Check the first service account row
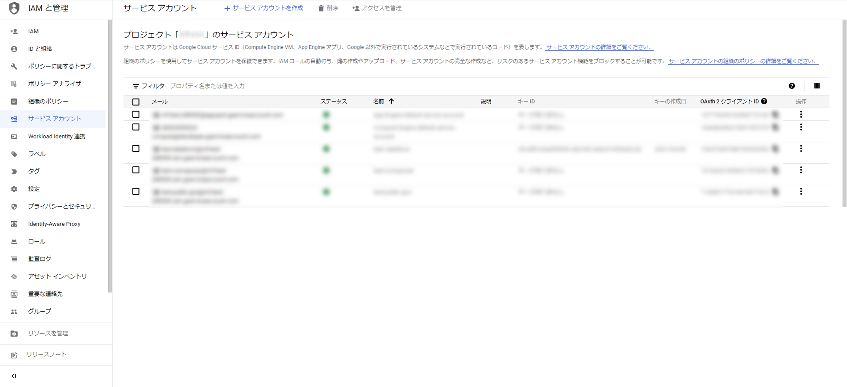This screenshot has width=847, height=387. click(136, 114)
